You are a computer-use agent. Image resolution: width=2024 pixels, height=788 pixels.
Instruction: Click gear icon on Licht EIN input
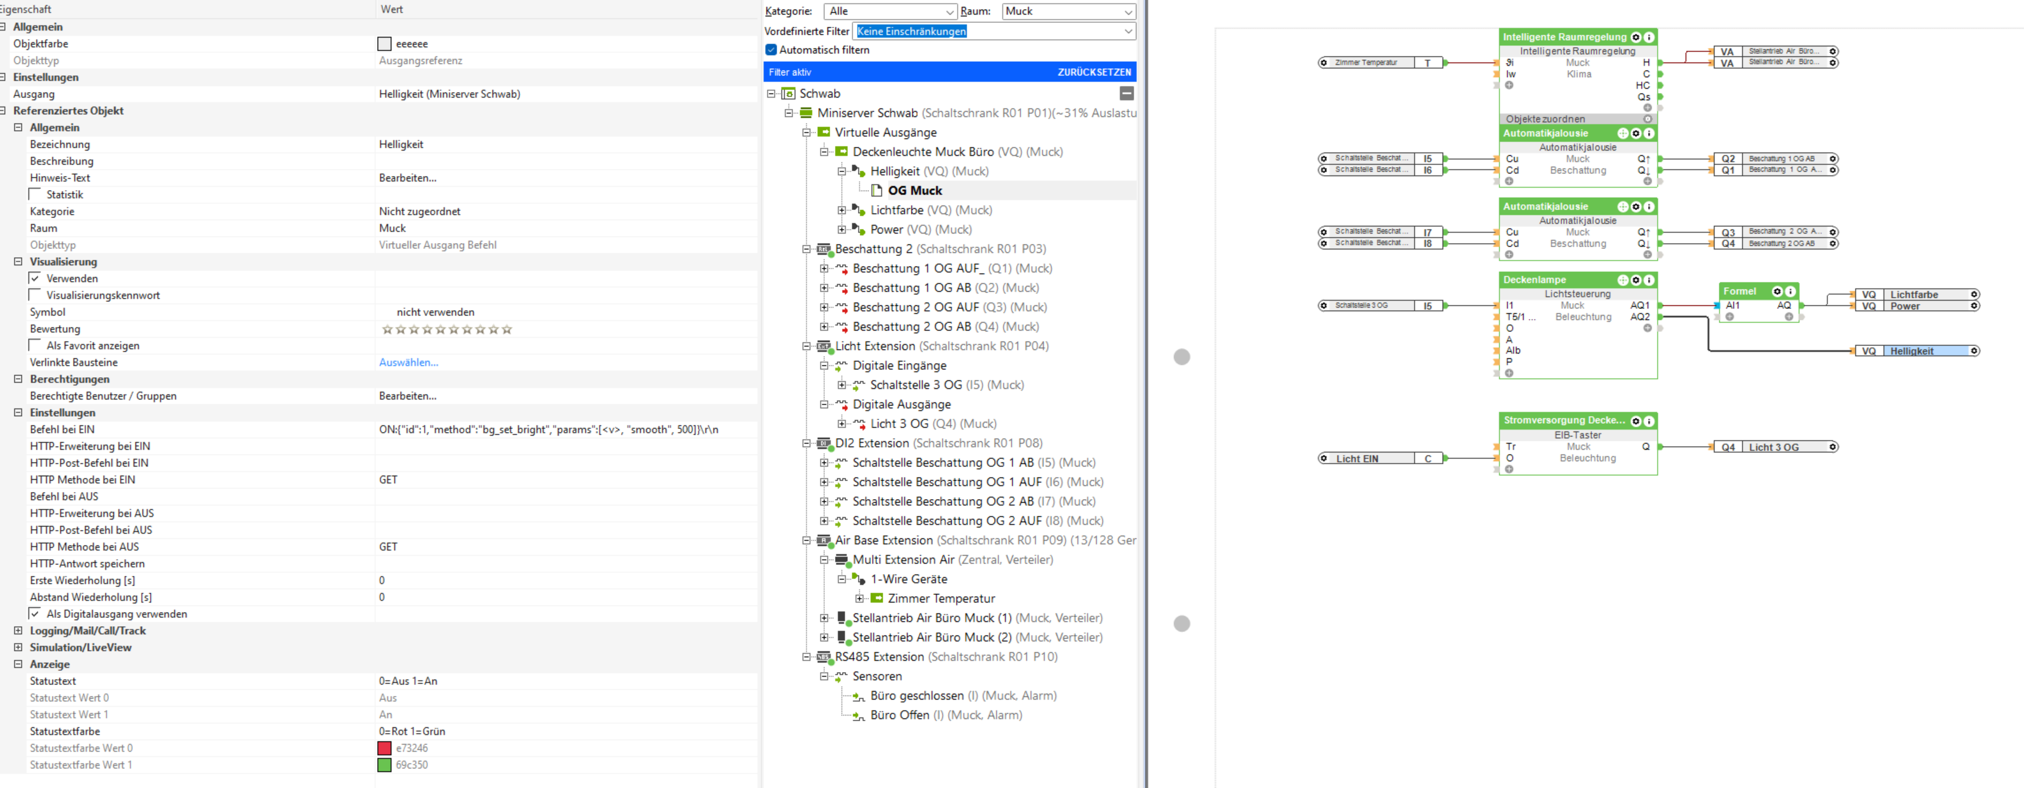1324,458
